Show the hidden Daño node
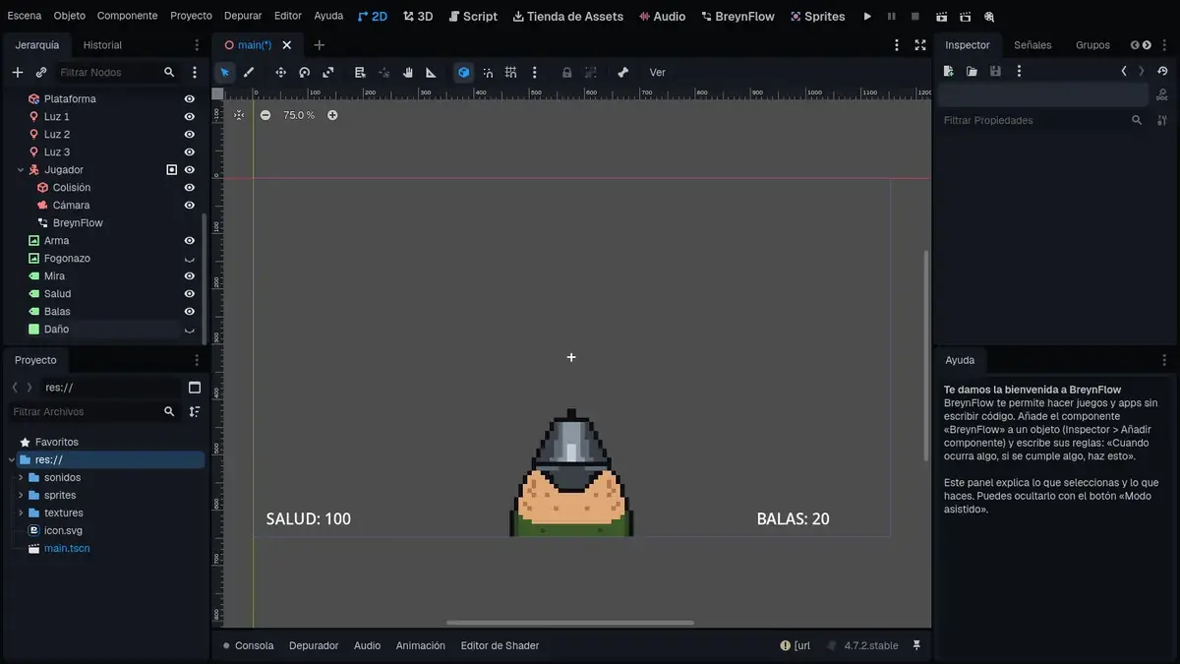The width and height of the screenshot is (1180, 664). [x=190, y=330]
